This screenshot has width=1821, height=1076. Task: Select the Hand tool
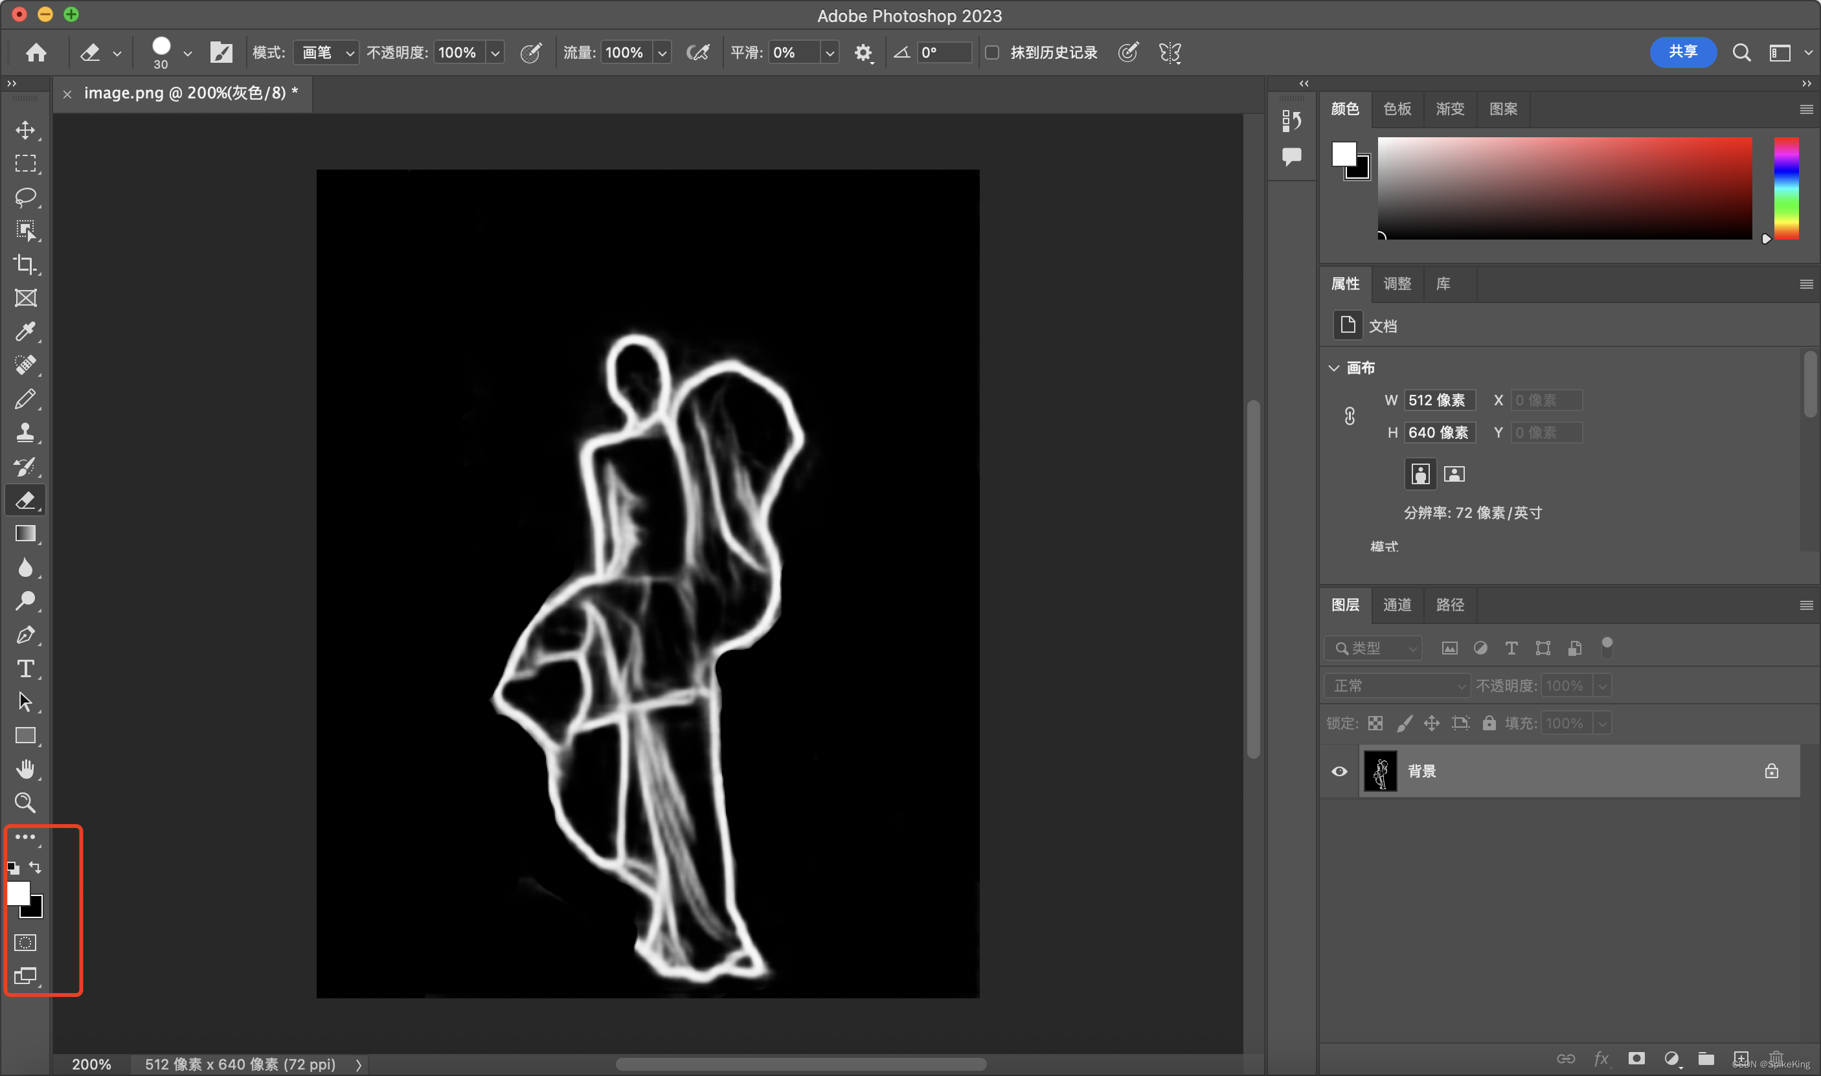tap(25, 768)
